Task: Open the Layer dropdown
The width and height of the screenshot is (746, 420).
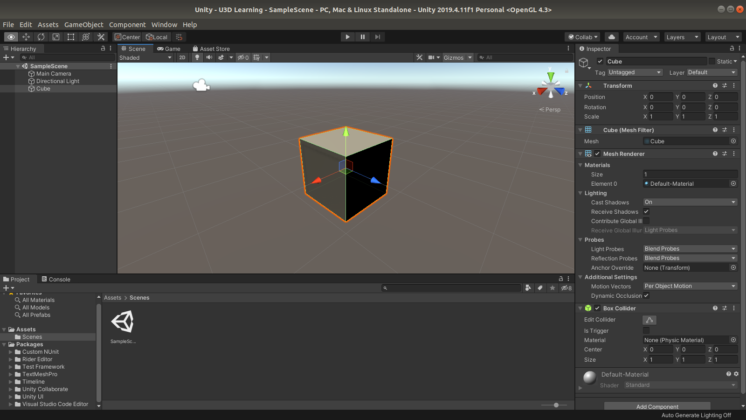Action: tap(712, 72)
